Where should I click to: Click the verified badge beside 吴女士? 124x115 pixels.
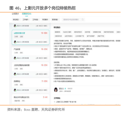(65, 89)
